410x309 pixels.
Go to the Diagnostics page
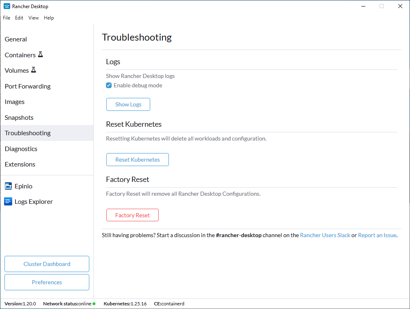pyautogui.click(x=21, y=149)
